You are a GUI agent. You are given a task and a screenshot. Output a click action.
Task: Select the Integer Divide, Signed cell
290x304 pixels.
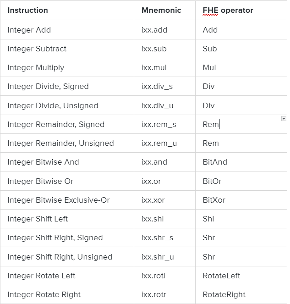[48, 86]
